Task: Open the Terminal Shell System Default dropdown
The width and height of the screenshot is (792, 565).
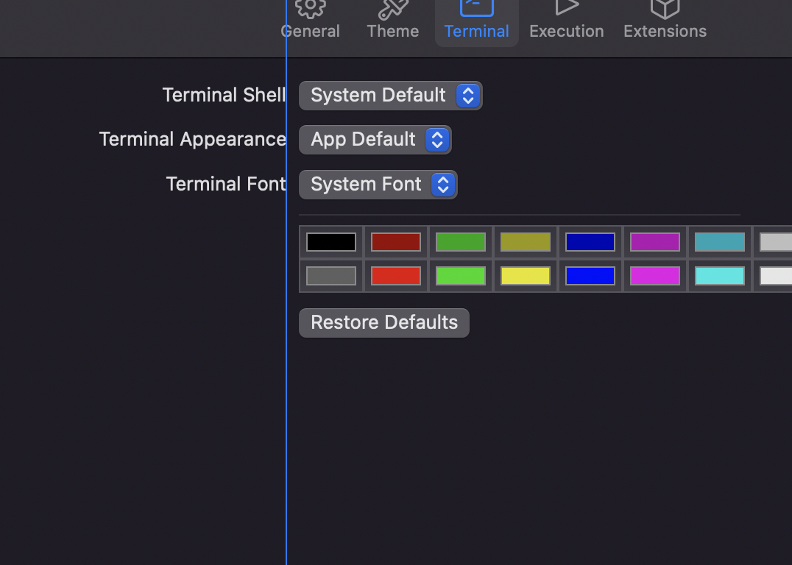Action: (x=390, y=96)
